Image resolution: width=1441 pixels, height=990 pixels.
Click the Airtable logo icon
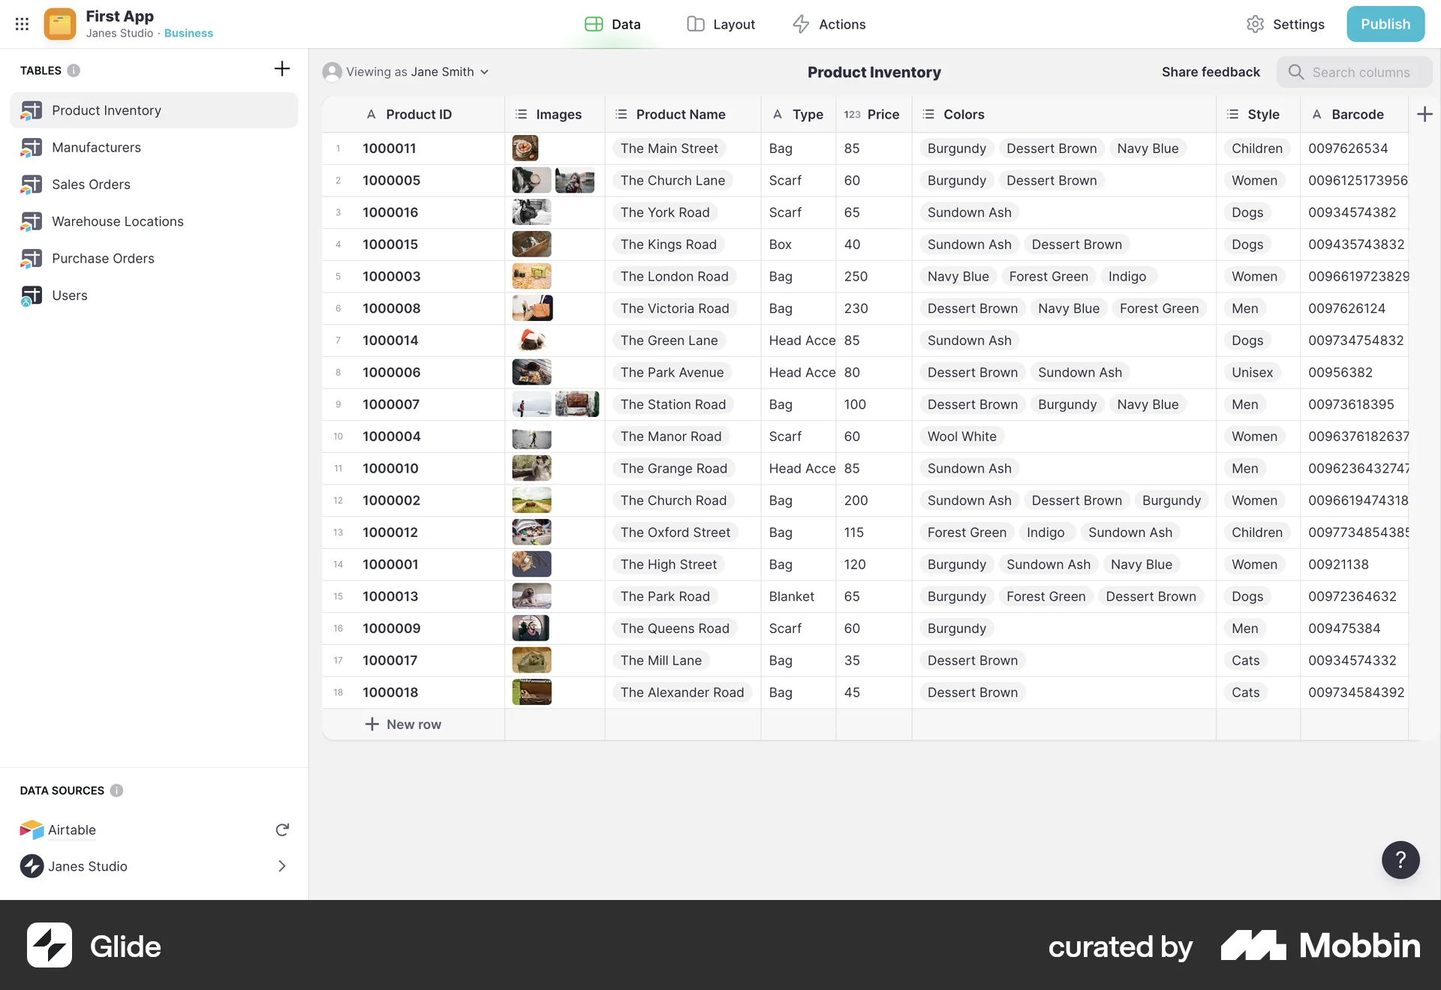pos(30,830)
